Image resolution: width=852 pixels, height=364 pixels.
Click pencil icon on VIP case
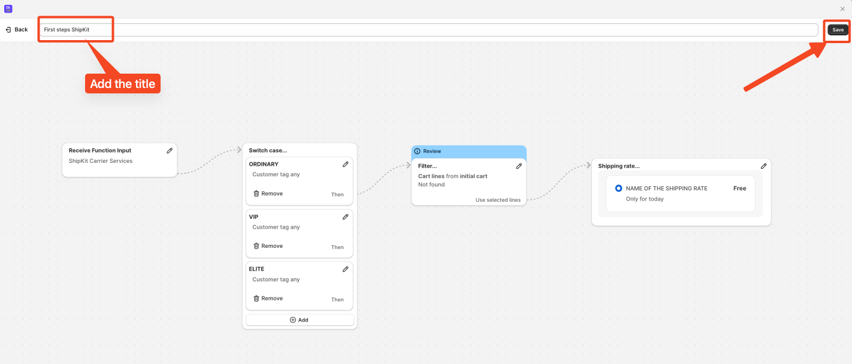[x=345, y=217]
